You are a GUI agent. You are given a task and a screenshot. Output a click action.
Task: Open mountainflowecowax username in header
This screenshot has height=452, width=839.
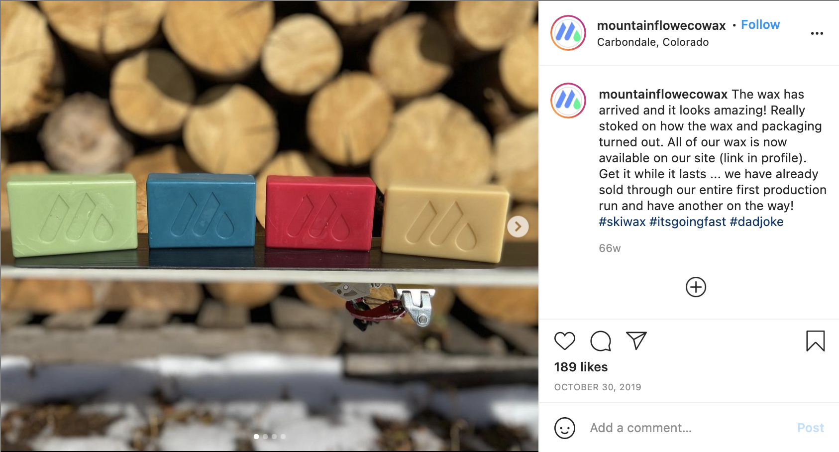[661, 25]
